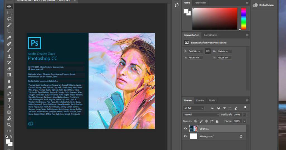Viewport: 286px width, 150px height.
Task: Open the Ebenen panel flyout menu
Action: click(x=247, y=100)
